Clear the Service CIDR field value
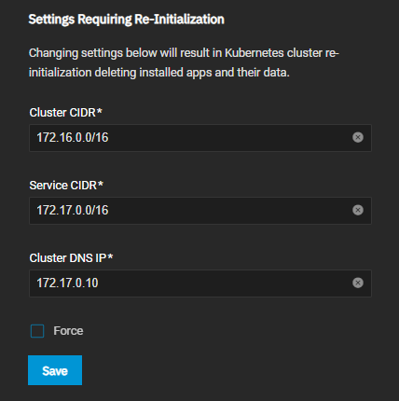The image size is (399, 401). click(x=358, y=210)
